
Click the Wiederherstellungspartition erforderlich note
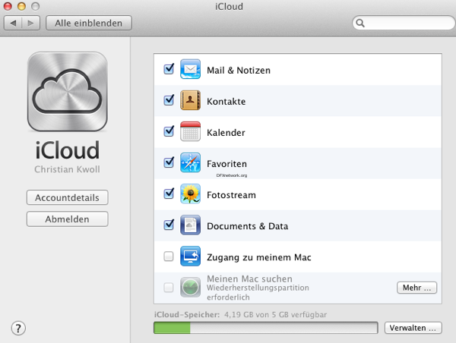(x=258, y=292)
